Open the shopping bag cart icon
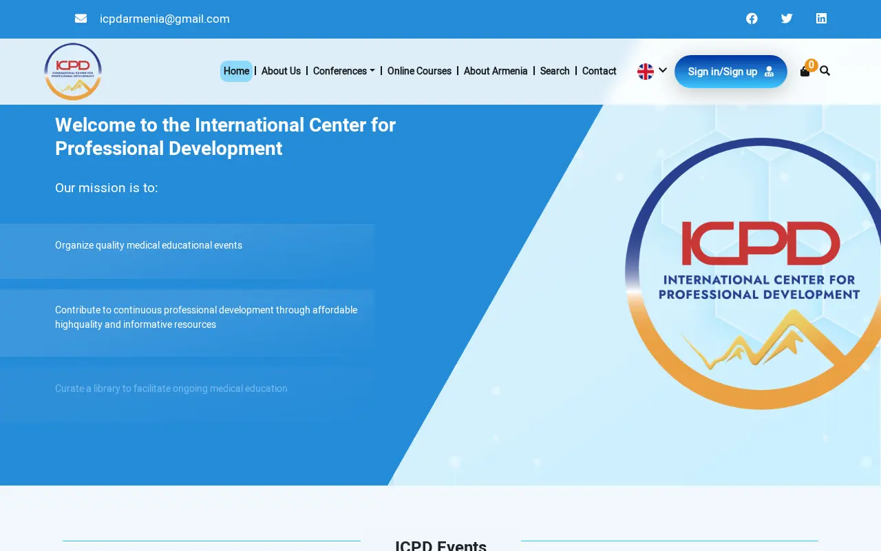 point(805,72)
